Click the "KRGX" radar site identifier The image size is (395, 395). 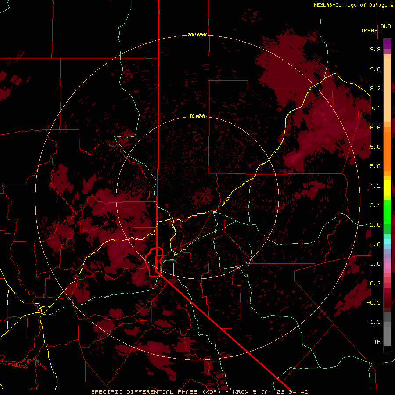click(x=241, y=392)
